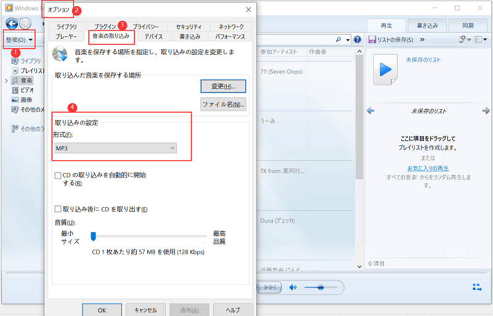Click the ヘルプ button
The width and height of the screenshot is (493, 316).
pos(233,310)
